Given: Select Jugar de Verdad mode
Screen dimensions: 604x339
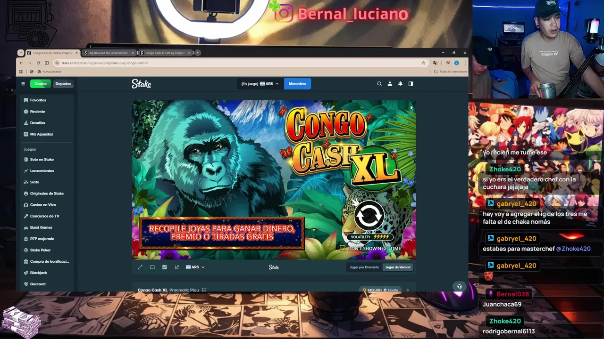Looking at the screenshot, I should [x=398, y=267].
